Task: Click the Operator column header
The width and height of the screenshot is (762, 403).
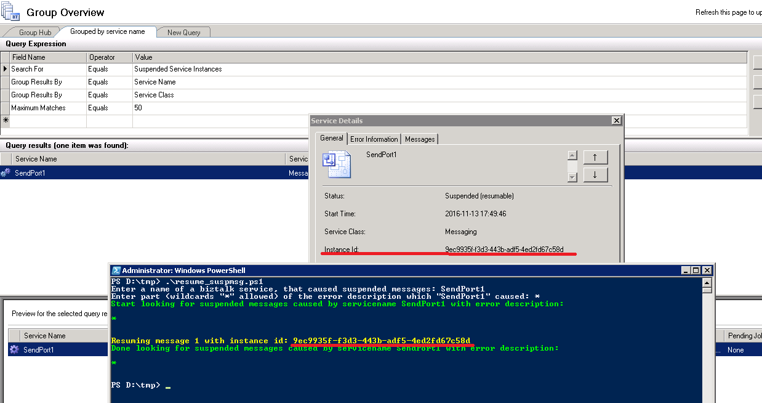Action: coord(110,57)
